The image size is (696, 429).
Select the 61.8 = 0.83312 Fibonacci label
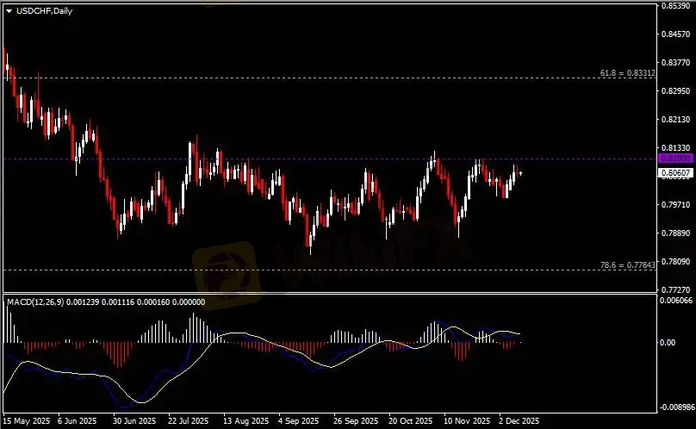(x=628, y=74)
